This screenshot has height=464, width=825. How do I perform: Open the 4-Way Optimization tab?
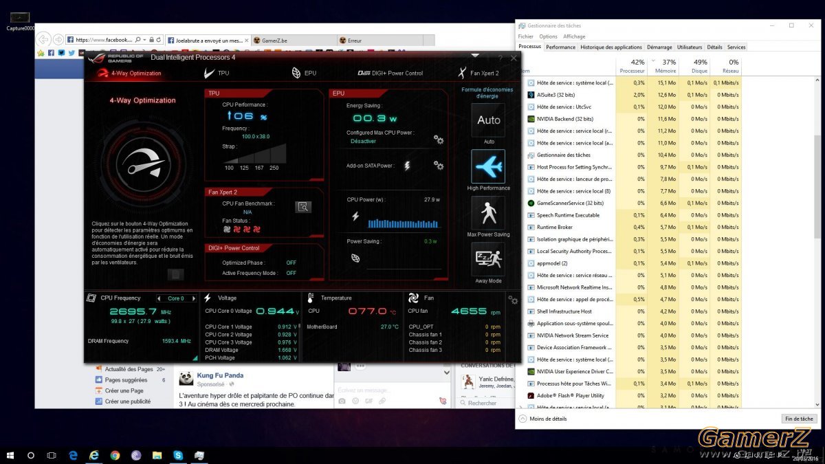pyautogui.click(x=129, y=73)
